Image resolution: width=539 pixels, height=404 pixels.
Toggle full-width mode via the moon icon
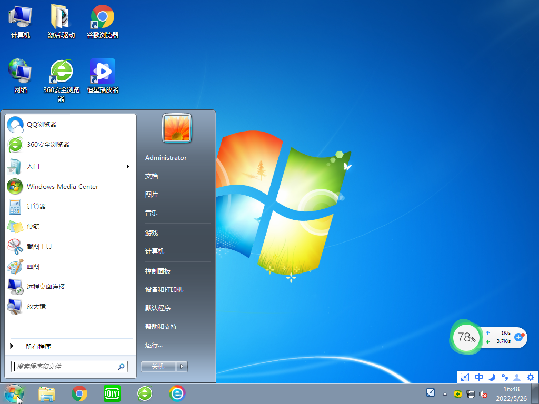coord(492,377)
